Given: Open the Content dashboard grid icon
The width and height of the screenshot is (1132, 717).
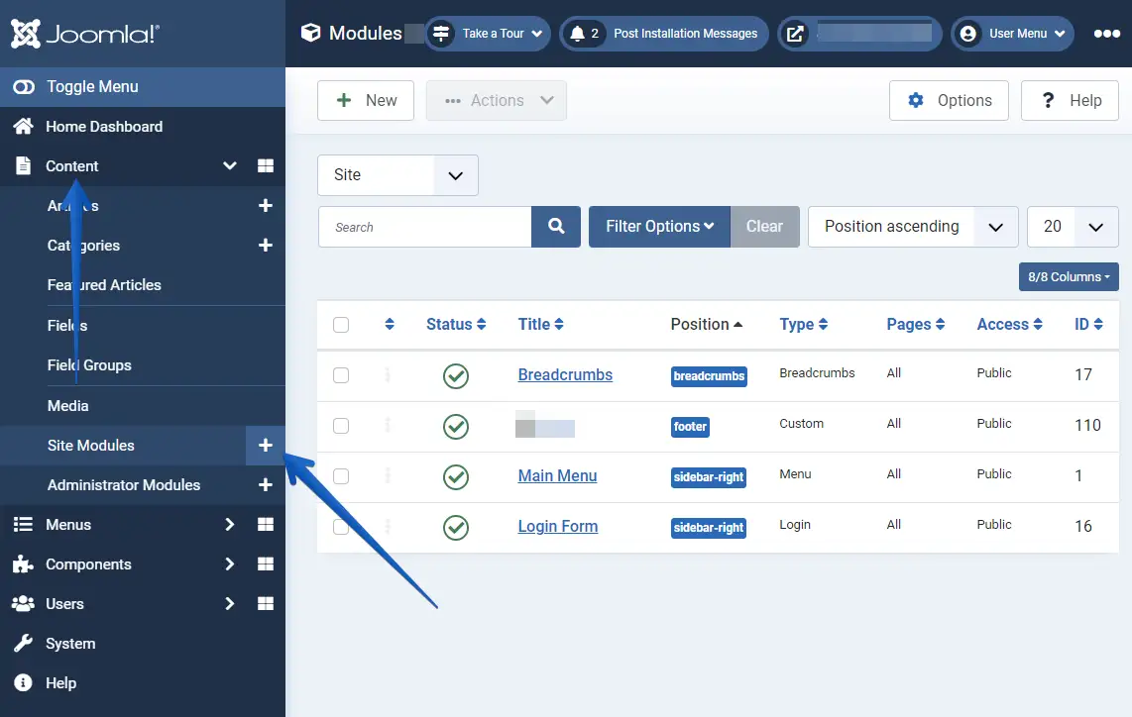Looking at the screenshot, I should pyautogui.click(x=265, y=166).
